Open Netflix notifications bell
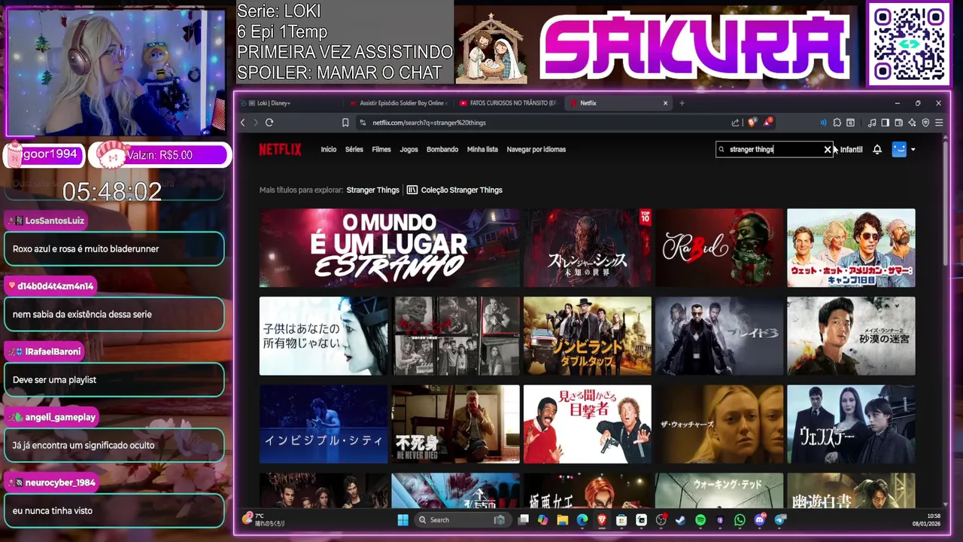Viewport: 963px width, 542px height. point(877,149)
